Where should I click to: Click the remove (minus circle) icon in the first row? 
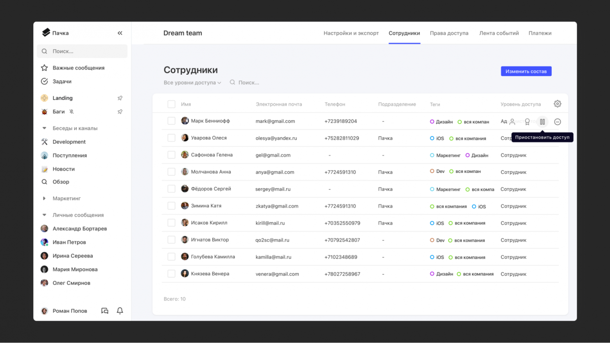point(558,122)
